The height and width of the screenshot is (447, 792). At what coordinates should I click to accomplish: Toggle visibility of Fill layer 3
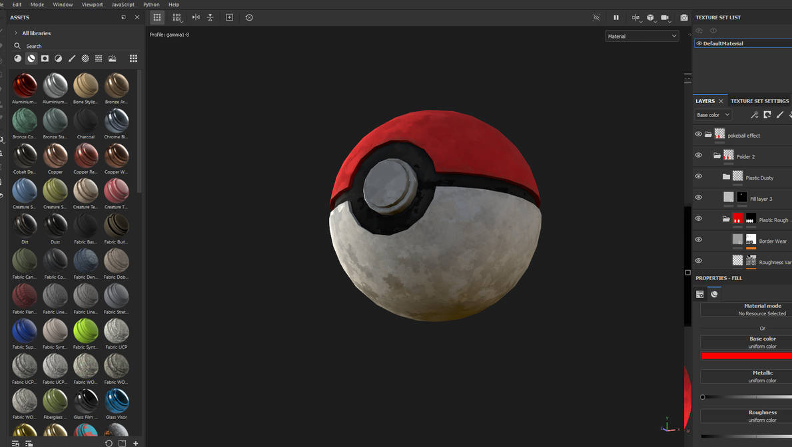[x=699, y=198]
